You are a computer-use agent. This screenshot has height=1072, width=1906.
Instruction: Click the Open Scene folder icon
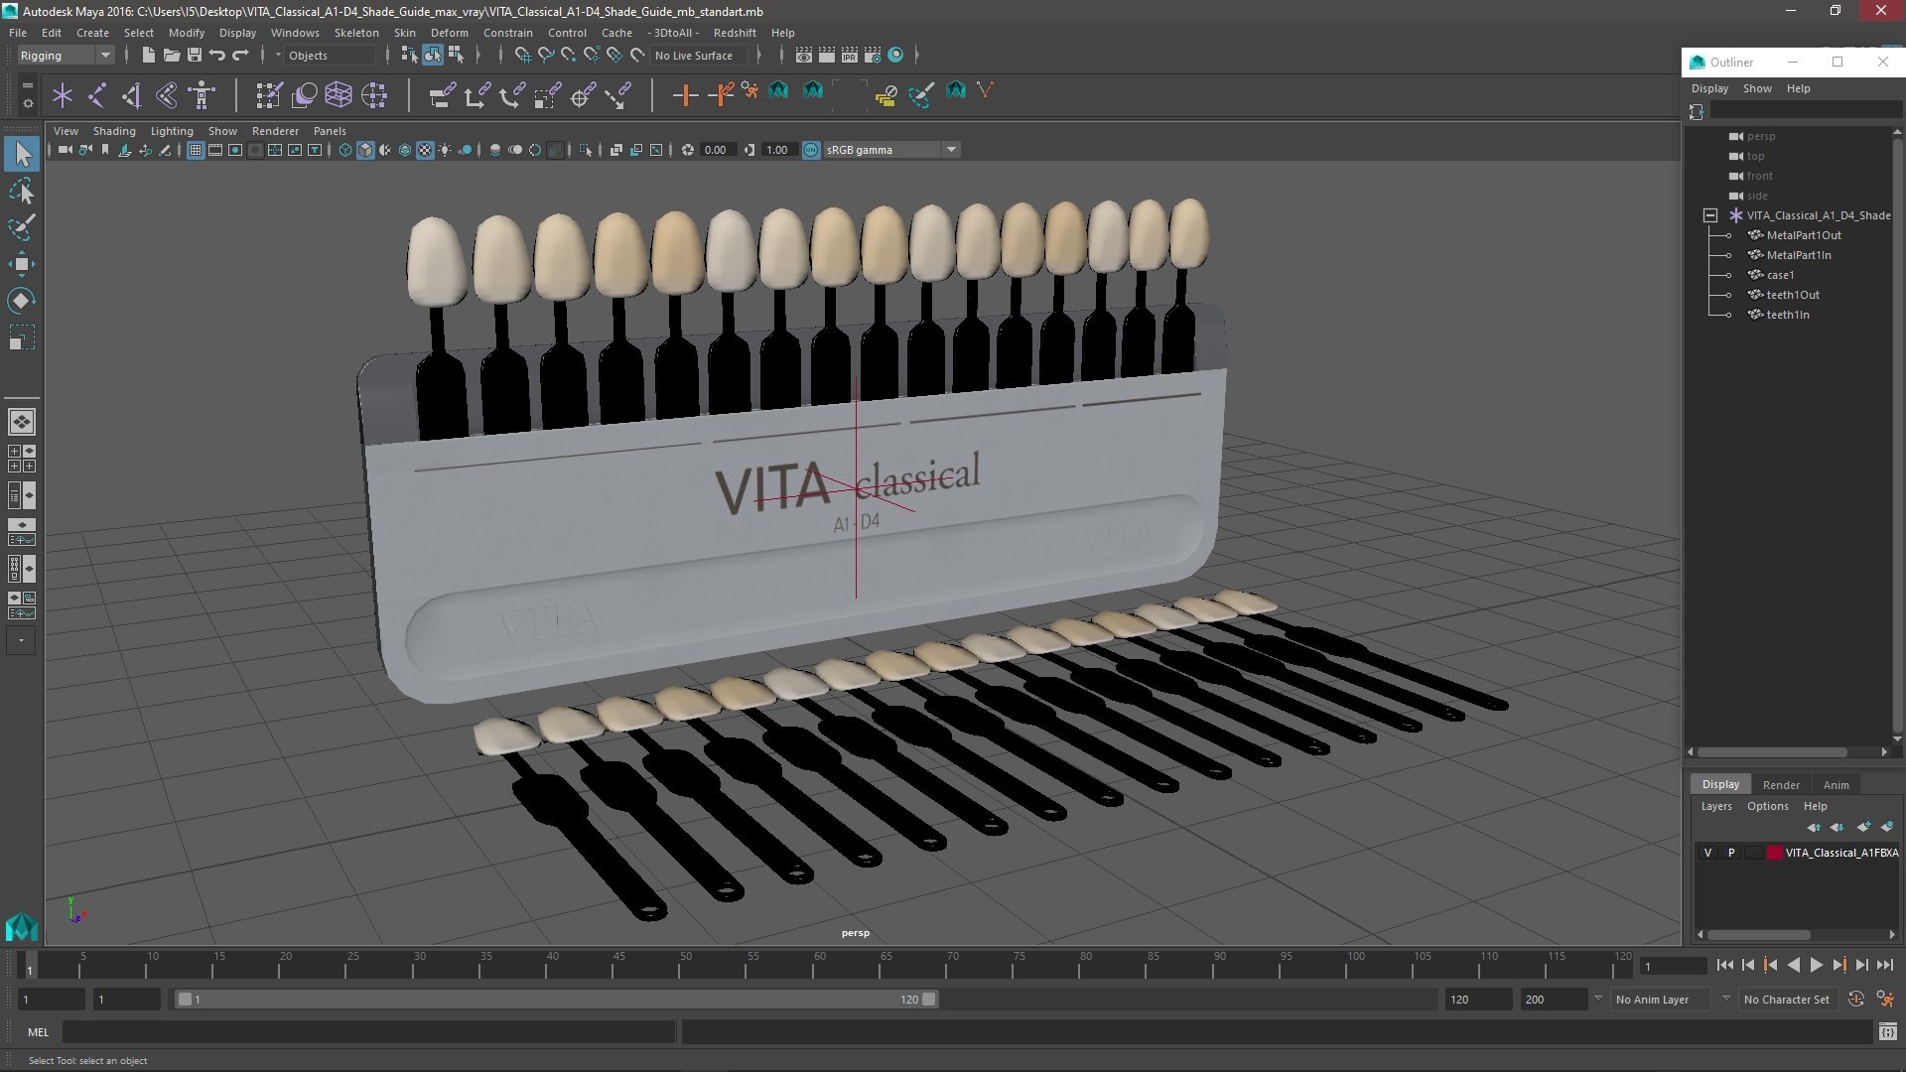[171, 56]
